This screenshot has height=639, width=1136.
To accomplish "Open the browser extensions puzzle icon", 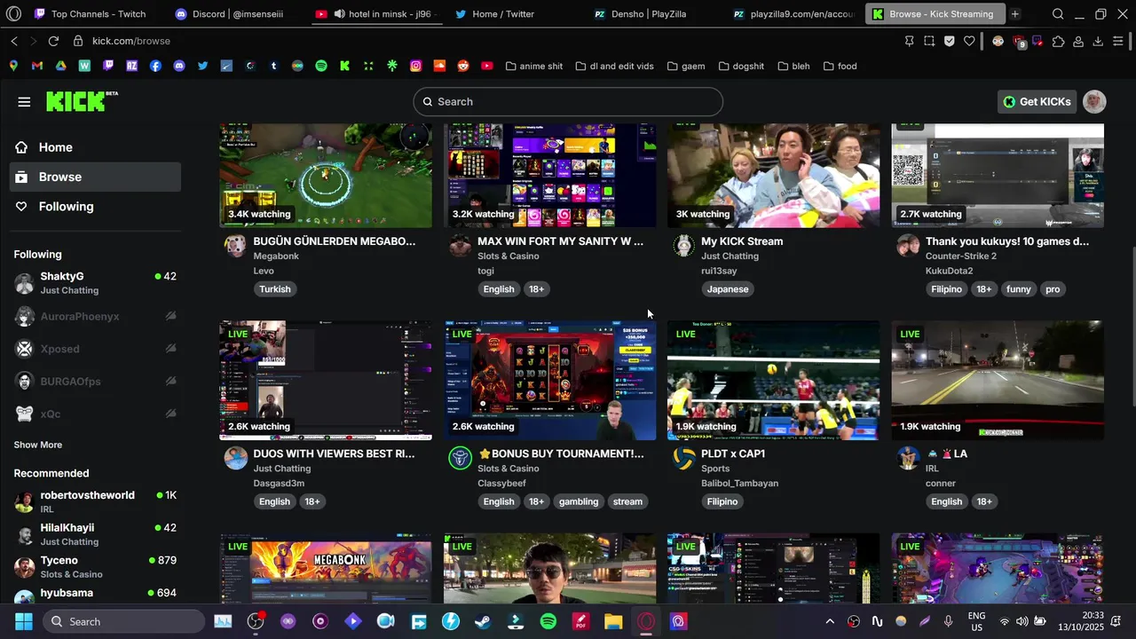I will tap(1058, 41).
